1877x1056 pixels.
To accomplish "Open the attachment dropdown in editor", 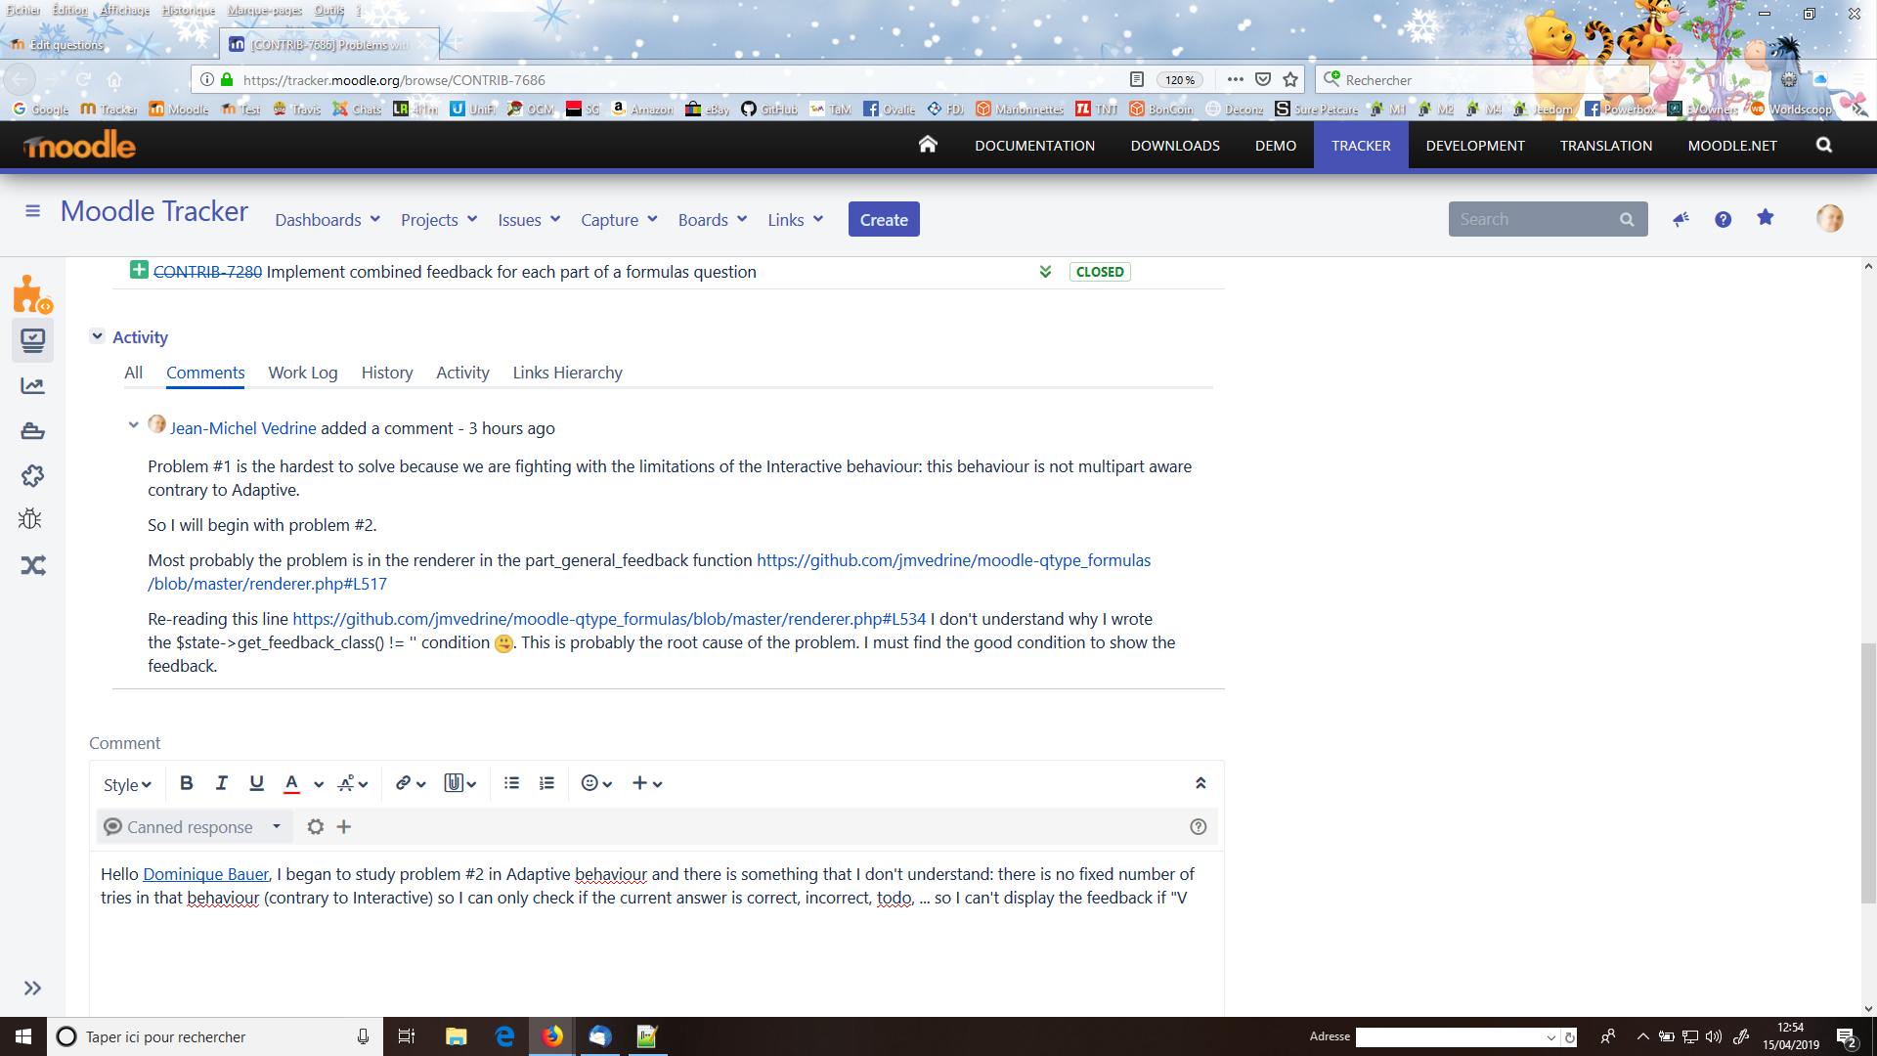I will pyautogui.click(x=459, y=783).
